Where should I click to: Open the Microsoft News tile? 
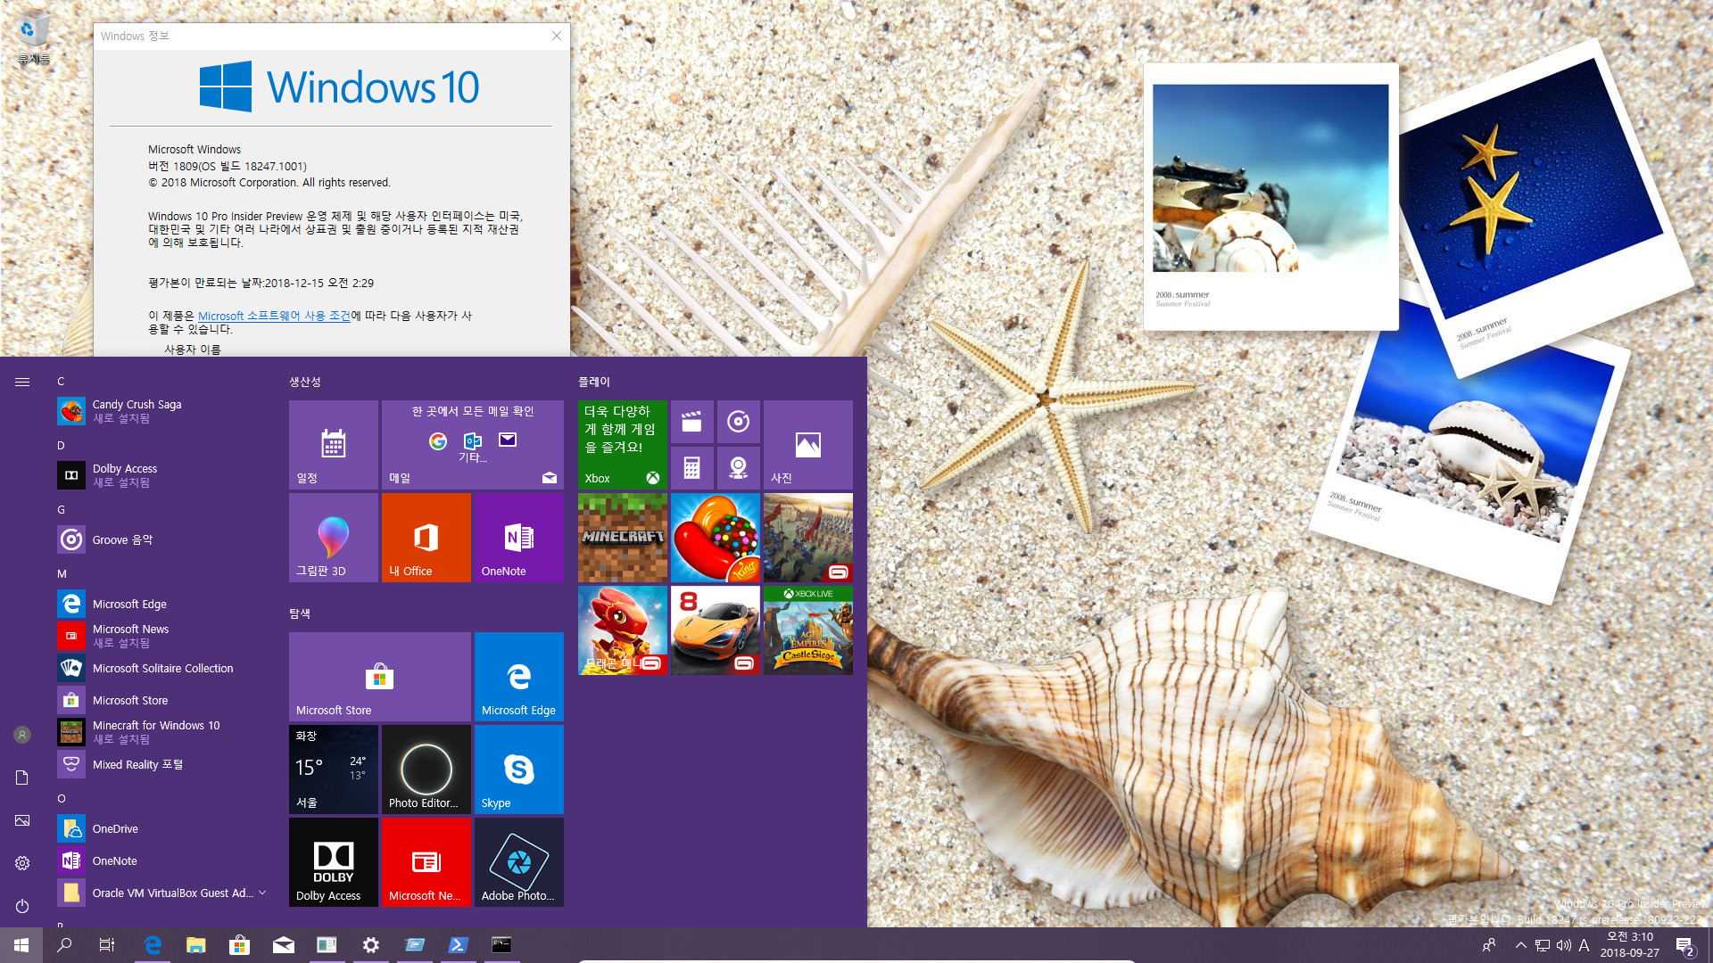point(426,862)
